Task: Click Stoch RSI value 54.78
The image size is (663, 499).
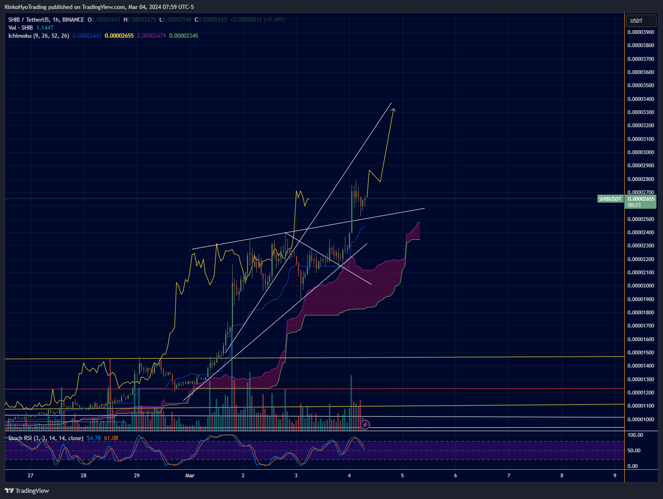Action: pyautogui.click(x=94, y=438)
